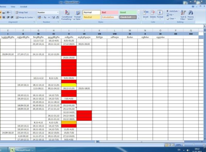
Task: Click the Excel Help icon
Action: [193, 6]
